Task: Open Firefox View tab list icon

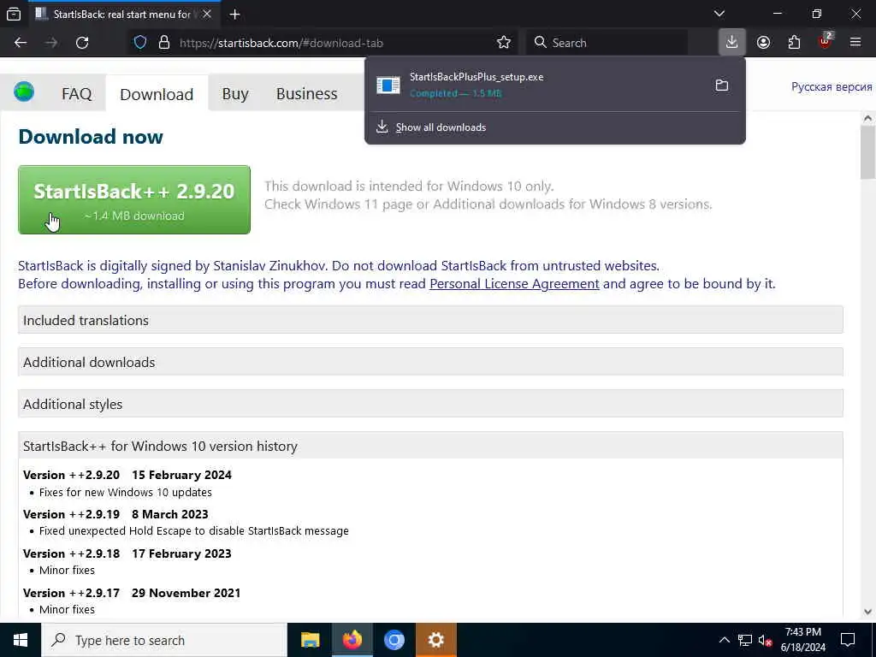Action: tap(14, 14)
